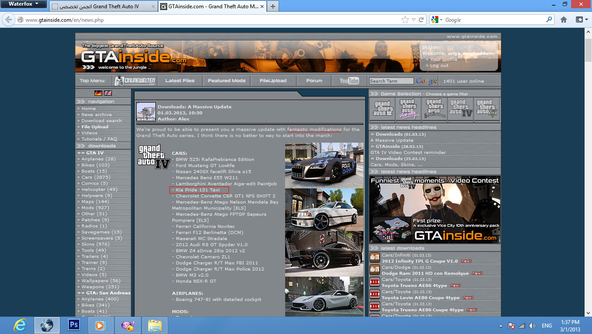The width and height of the screenshot is (592, 334).
Task: Open Latest Files in top menu
Action: (180, 81)
